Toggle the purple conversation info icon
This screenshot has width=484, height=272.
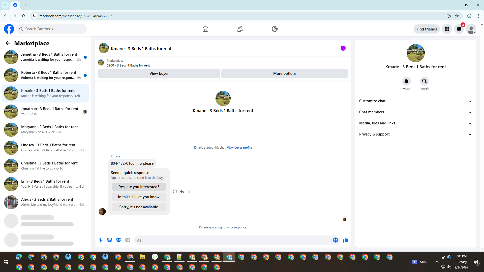pos(343,48)
